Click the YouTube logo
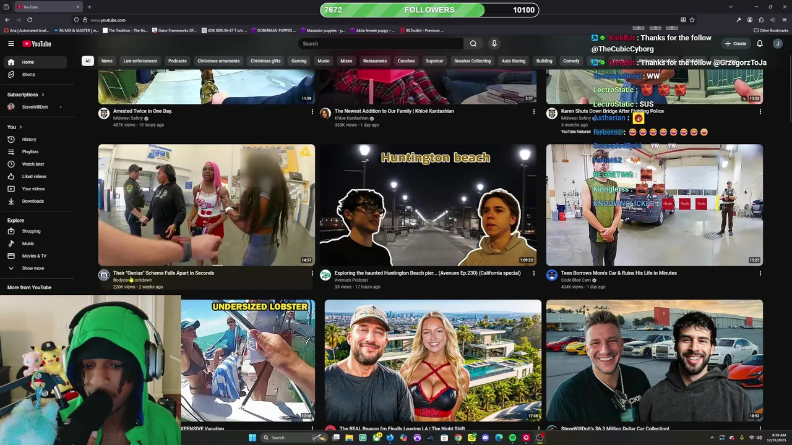Viewport: 792px width, 445px height. coord(37,43)
